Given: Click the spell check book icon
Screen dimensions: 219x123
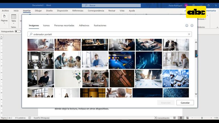Looking at the screenshot, I should [x=30, y=118].
